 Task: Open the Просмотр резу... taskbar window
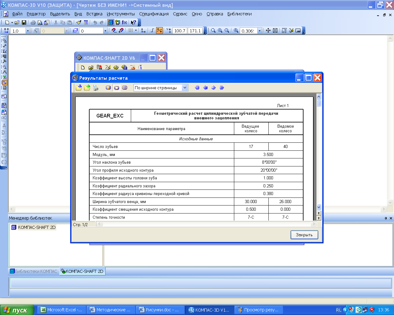pyautogui.click(x=259, y=310)
